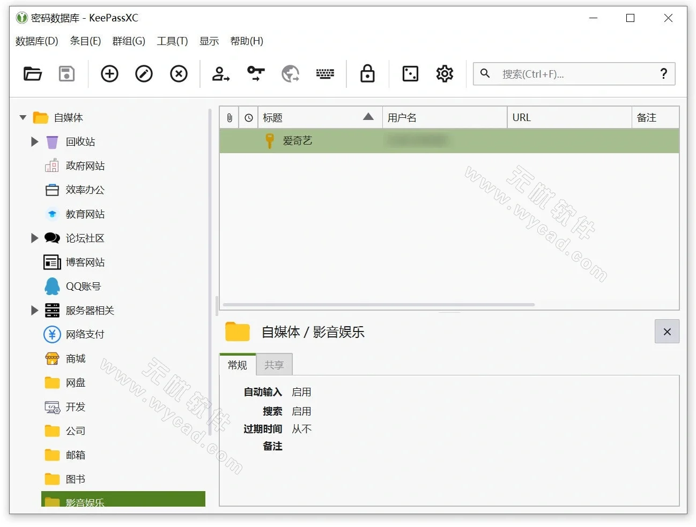Open the password generator
The image size is (696, 527).
[x=410, y=74]
